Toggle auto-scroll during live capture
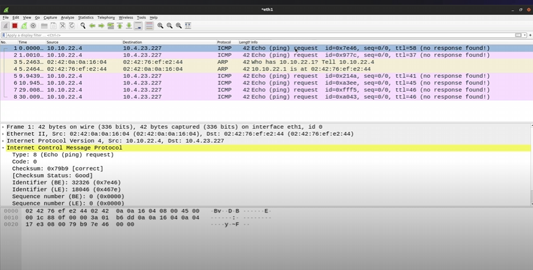The width and height of the screenshot is (533, 270). pyautogui.click(x=138, y=26)
